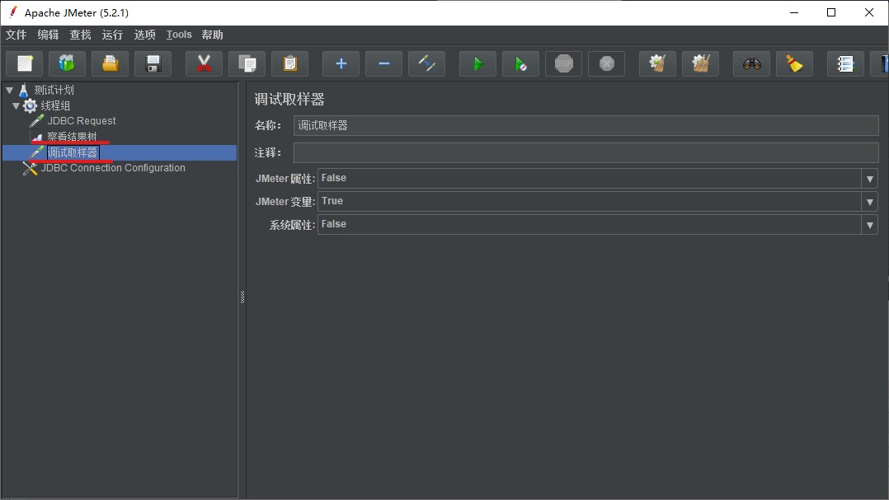Start test without pauses icon
The image size is (889, 500).
[x=520, y=63]
